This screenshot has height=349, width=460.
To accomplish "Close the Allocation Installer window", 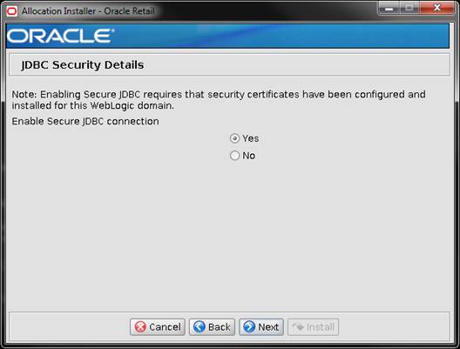I will (x=436, y=8).
